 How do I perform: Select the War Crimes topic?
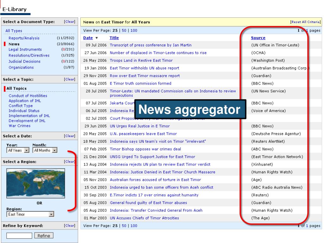(20, 126)
